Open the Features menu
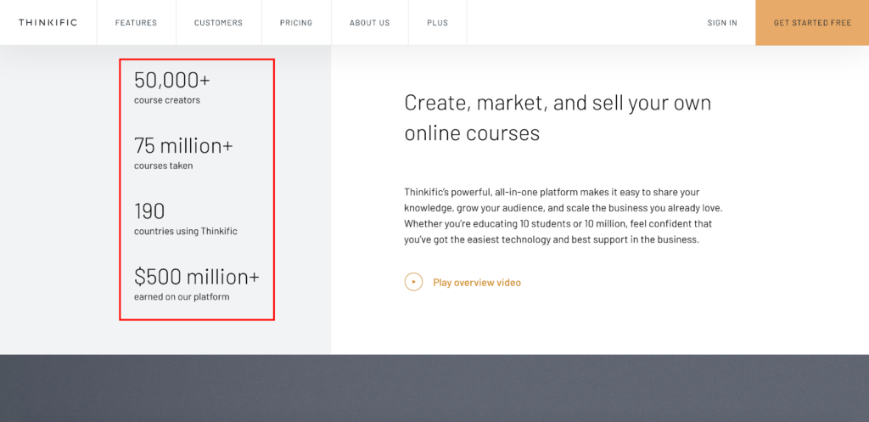The height and width of the screenshot is (422, 869). click(x=136, y=23)
